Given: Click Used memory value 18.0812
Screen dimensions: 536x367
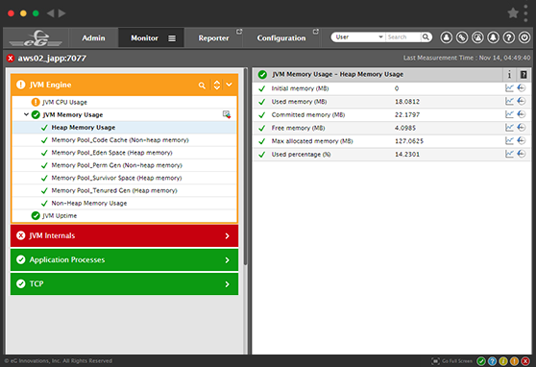Looking at the screenshot, I should pyautogui.click(x=407, y=102).
